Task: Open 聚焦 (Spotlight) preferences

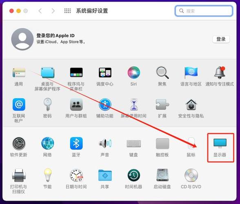Action: coord(162,73)
